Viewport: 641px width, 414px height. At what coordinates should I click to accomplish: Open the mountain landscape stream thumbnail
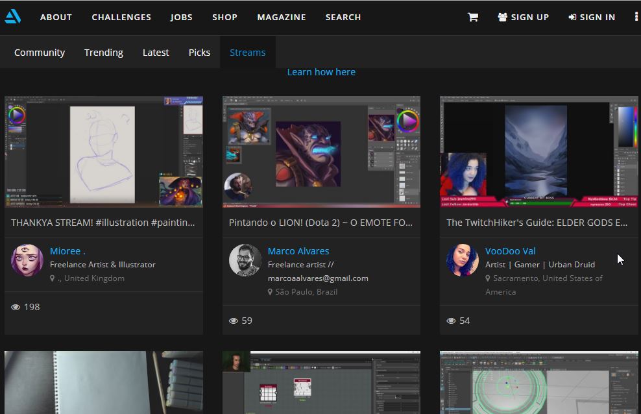[x=539, y=152]
